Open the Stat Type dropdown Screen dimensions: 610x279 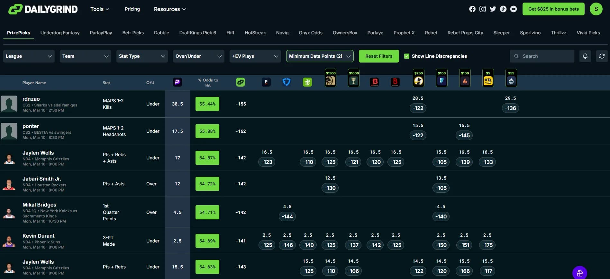142,56
